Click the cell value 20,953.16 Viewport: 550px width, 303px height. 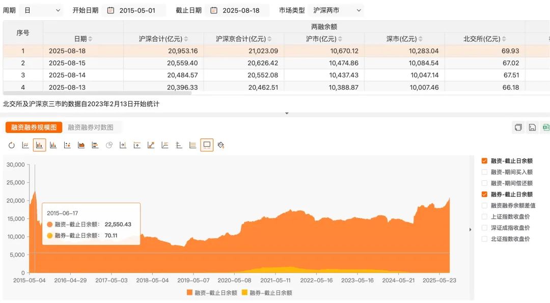[x=183, y=51]
